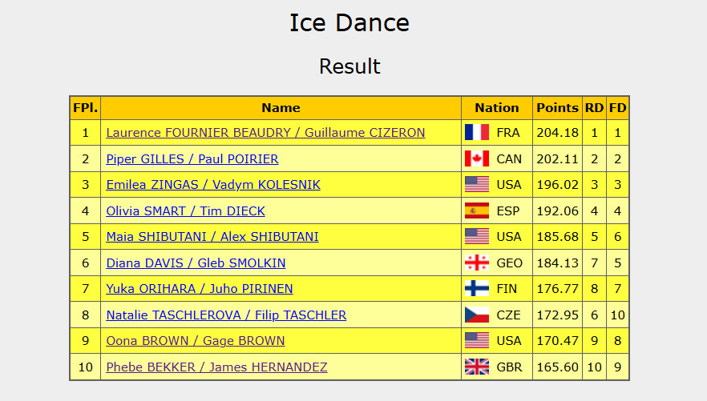Image resolution: width=707 pixels, height=401 pixels.
Task: Click the Points column header
Action: (x=557, y=107)
